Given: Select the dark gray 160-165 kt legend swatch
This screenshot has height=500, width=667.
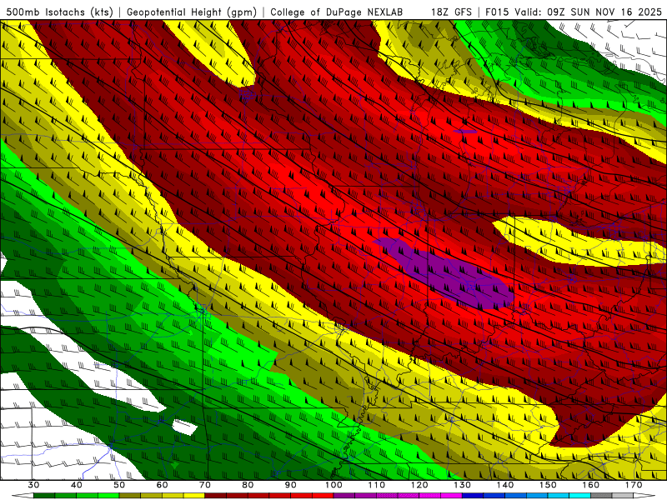Looking at the screenshot, I should click(x=602, y=496).
